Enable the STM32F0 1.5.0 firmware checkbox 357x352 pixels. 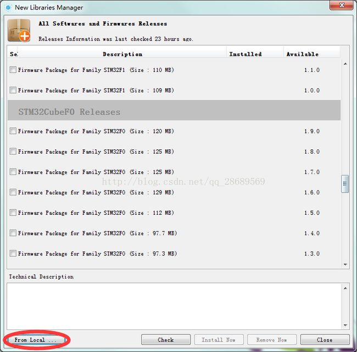tap(13, 213)
